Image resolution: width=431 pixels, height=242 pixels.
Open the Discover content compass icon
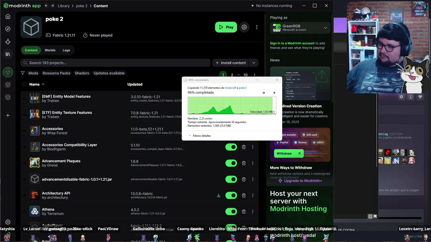coord(8,29)
